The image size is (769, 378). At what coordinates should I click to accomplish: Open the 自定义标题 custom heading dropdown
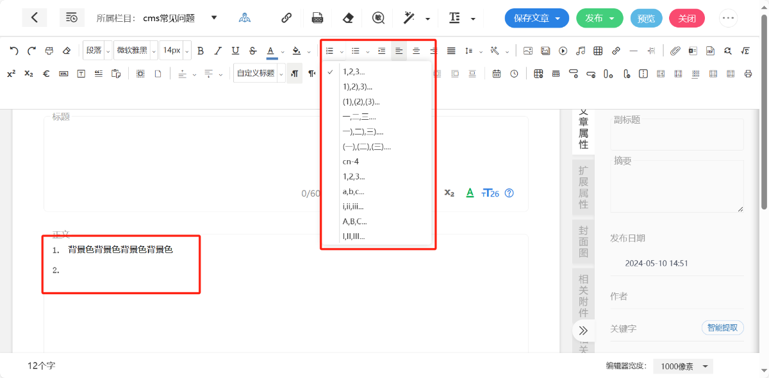coord(280,74)
